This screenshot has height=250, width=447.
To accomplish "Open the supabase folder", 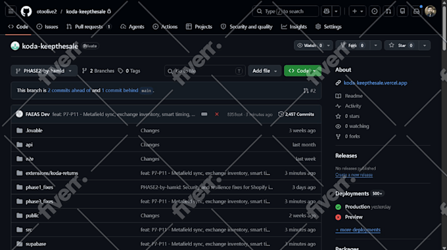I will (x=35, y=244).
